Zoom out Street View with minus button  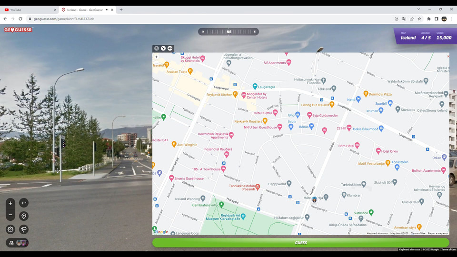10,215
